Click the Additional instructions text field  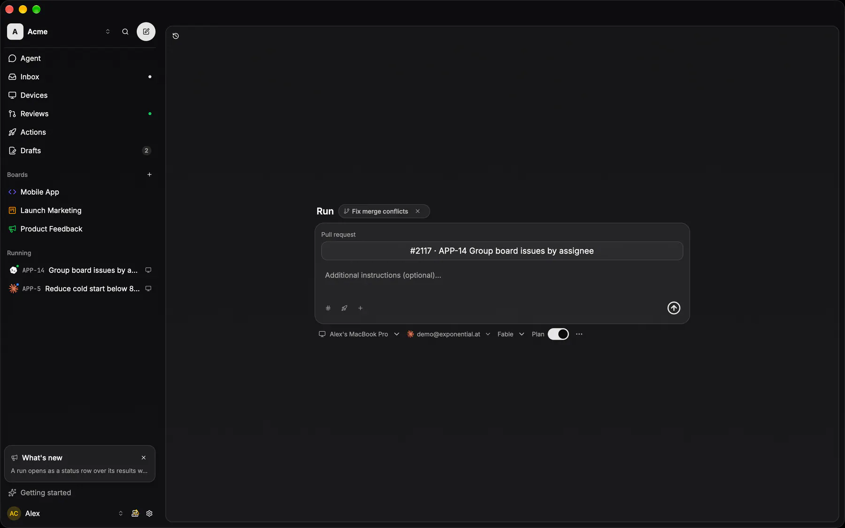coord(502,275)
